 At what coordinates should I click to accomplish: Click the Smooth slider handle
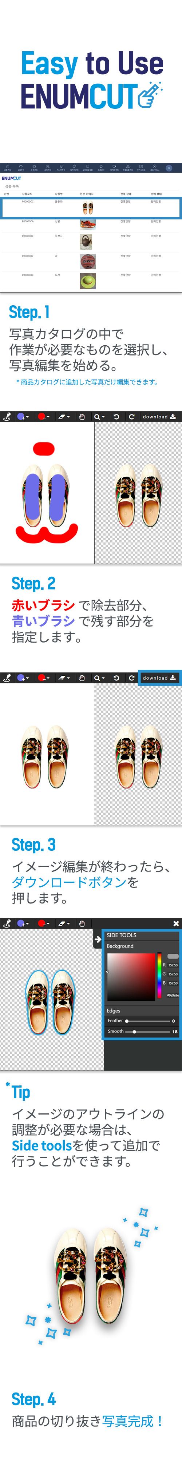point(134,1031)
